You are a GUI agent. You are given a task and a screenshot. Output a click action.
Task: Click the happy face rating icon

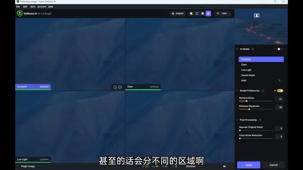115,87
